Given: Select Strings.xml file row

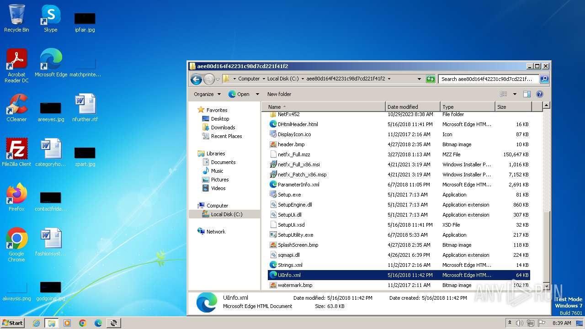Looking at the screenshot, I should [399, 265].
